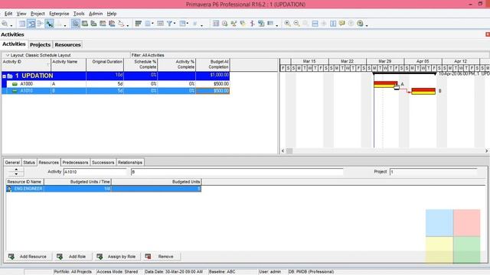Switch to the Projects tab

[40, 44]
